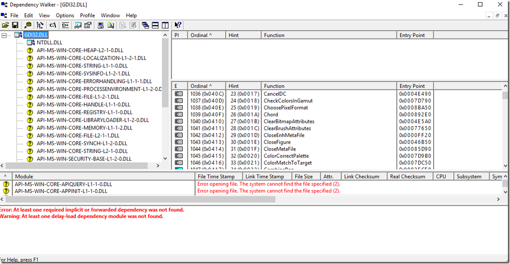Select API-MS-WIN-CORE-REGISTRY-L1-1-0.DLL tree item
The height and width of the screenshot is (264, 510).
[84, 112]
